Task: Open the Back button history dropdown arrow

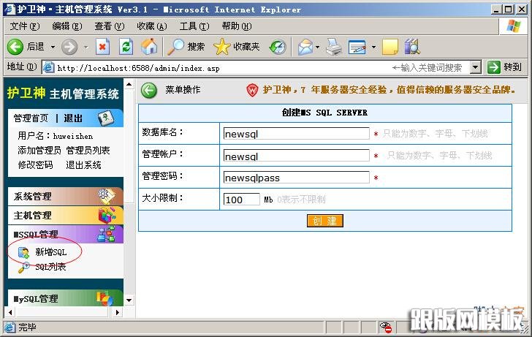Action: click(x=53, y=47)
